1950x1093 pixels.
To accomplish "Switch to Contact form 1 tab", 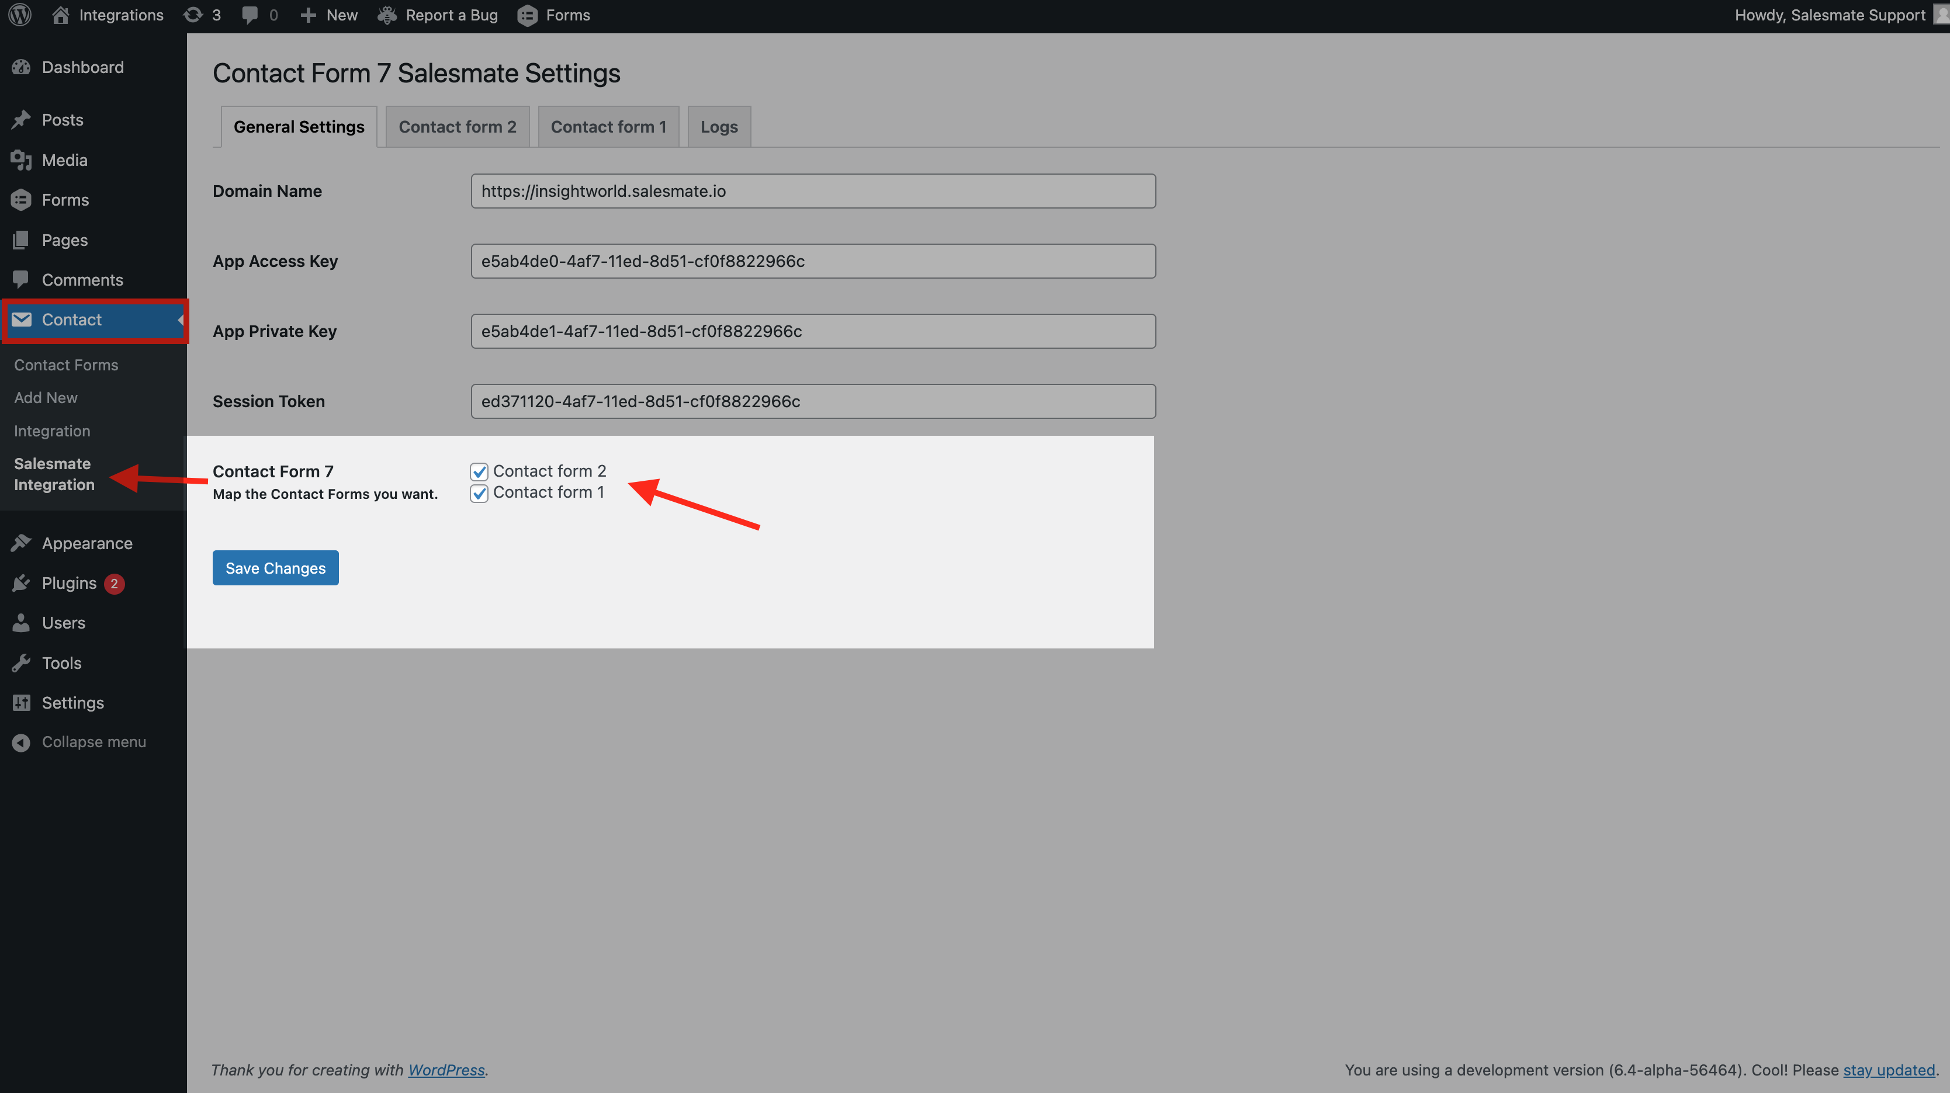I will [x=609, y=126].
